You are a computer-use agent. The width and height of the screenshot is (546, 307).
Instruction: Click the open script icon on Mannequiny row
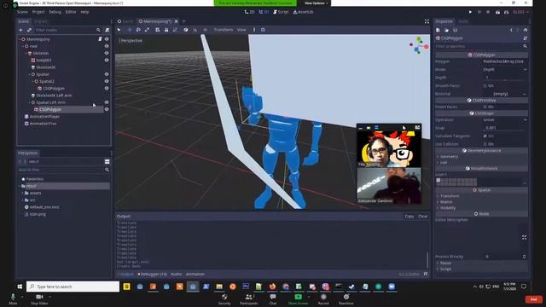point(100,39)
